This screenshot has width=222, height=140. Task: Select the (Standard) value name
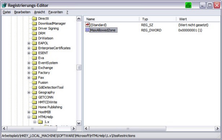[x=99, y=25]
